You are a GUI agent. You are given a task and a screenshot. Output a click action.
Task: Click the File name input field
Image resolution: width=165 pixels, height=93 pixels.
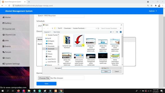point(80,68)
